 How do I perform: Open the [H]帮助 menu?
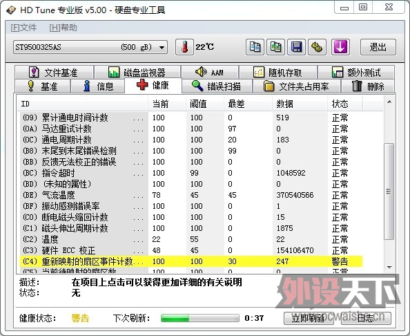click(x=64, y=28)
